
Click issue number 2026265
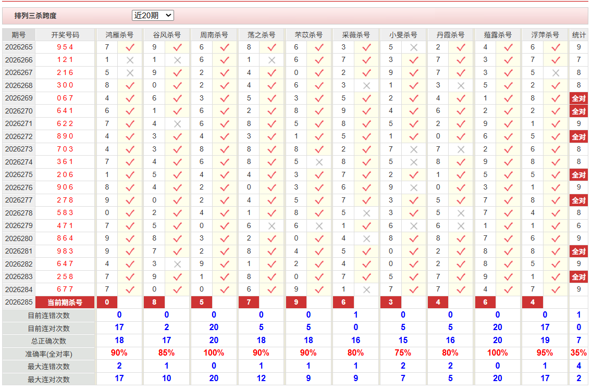click(19, 47)
